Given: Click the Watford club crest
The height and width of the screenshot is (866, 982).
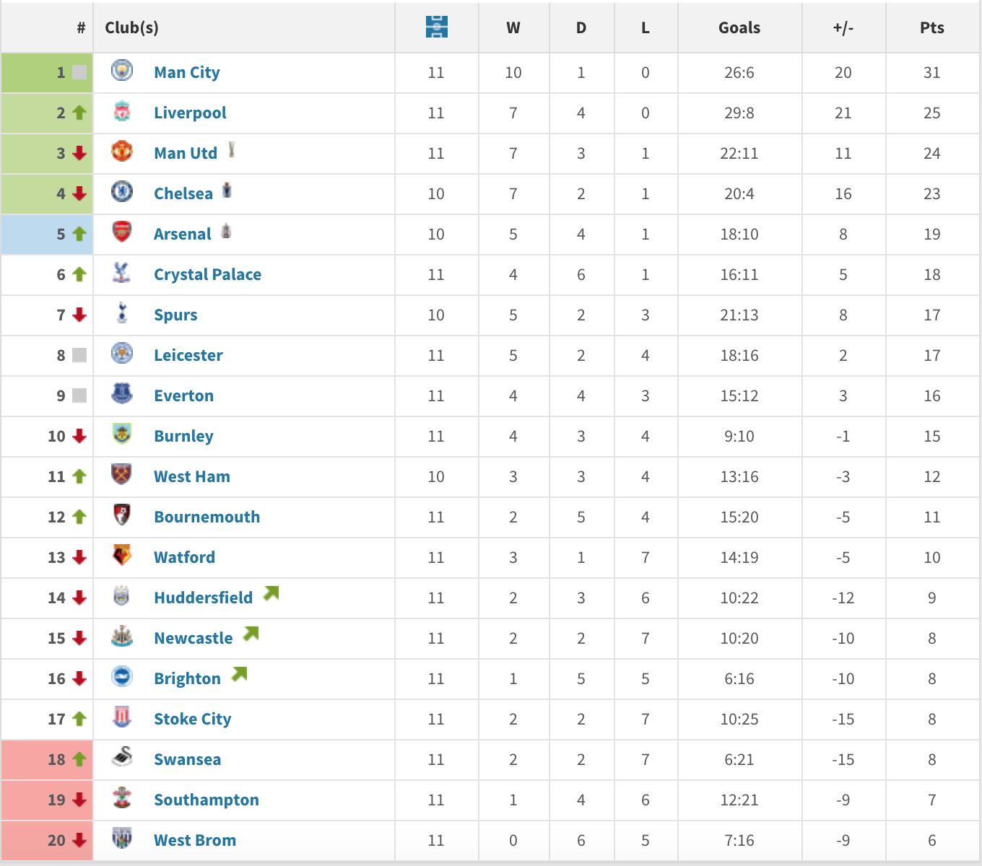Looking at the screenshot, I should (122, 556).
